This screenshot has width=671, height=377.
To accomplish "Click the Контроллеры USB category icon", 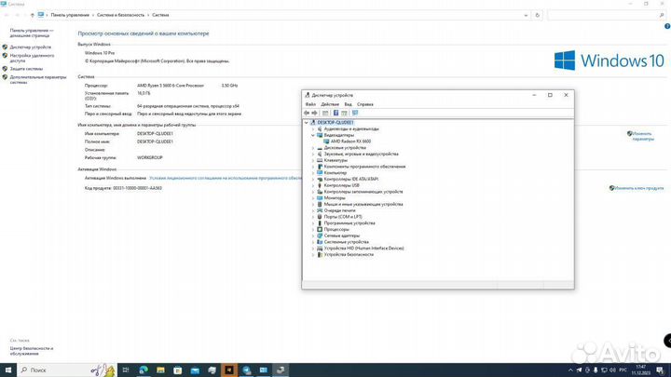I will click(320, 185).
